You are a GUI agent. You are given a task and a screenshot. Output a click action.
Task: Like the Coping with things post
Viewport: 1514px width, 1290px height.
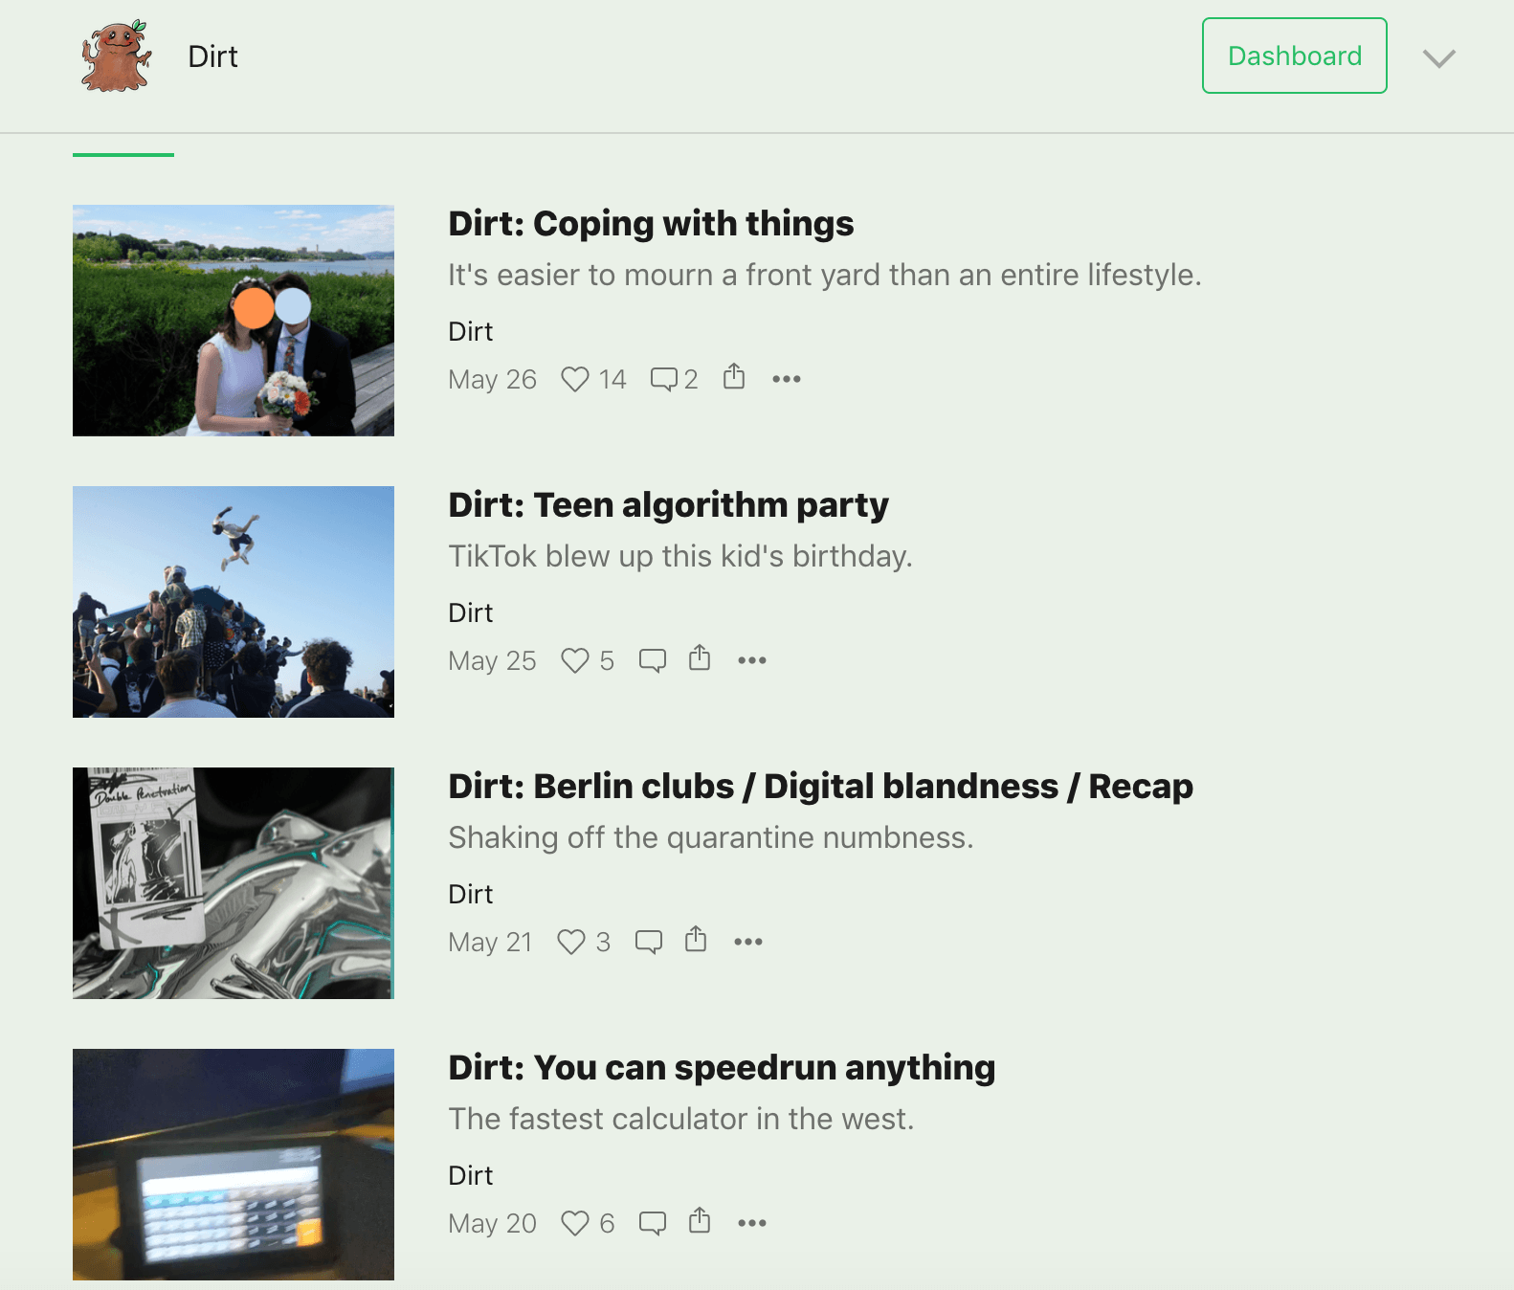click(x=575, y=379)
